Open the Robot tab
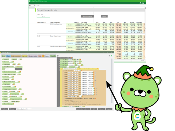Image resolution: width=175 pixels, height=131 pixels. tap(47, 56)
